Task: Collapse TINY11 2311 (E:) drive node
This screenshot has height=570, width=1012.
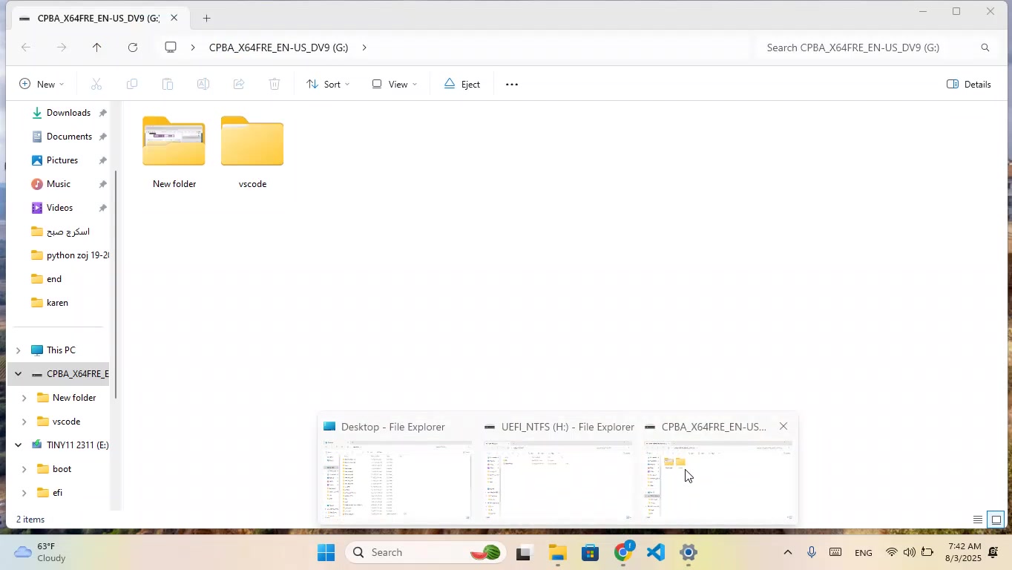Action: [x=19, y=445]
